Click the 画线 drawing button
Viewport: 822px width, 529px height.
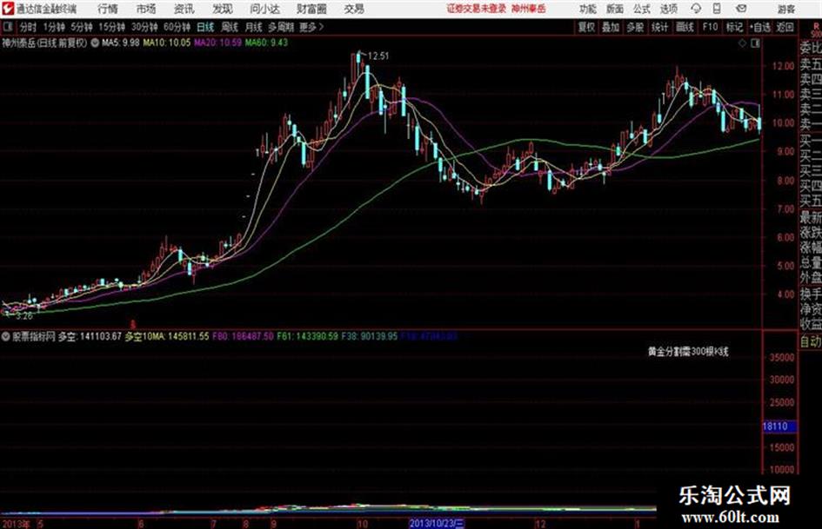point(685,27)
